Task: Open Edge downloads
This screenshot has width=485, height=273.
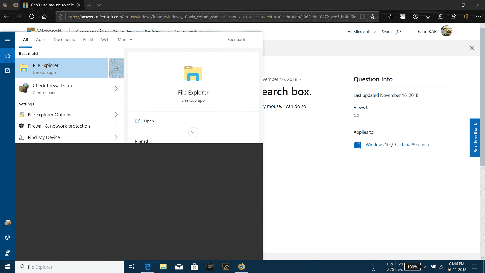Action: [428, 16]
